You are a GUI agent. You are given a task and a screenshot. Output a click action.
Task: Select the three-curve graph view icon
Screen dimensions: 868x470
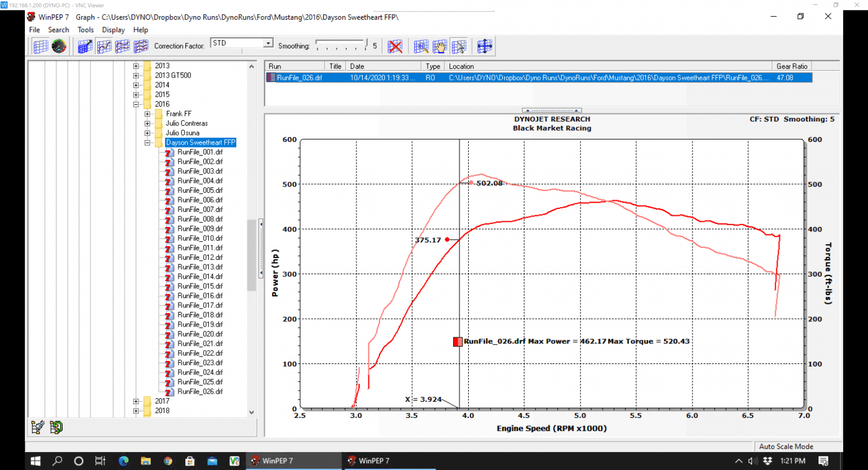click(x=141, y=46)
